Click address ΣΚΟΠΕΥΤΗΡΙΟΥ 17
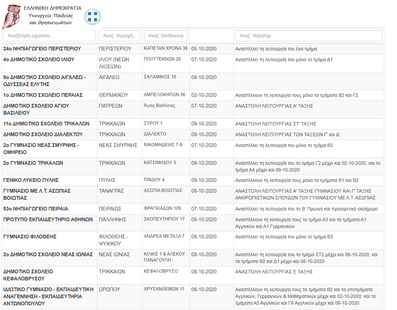Screen dimensions: 397x310 (164, 219)
